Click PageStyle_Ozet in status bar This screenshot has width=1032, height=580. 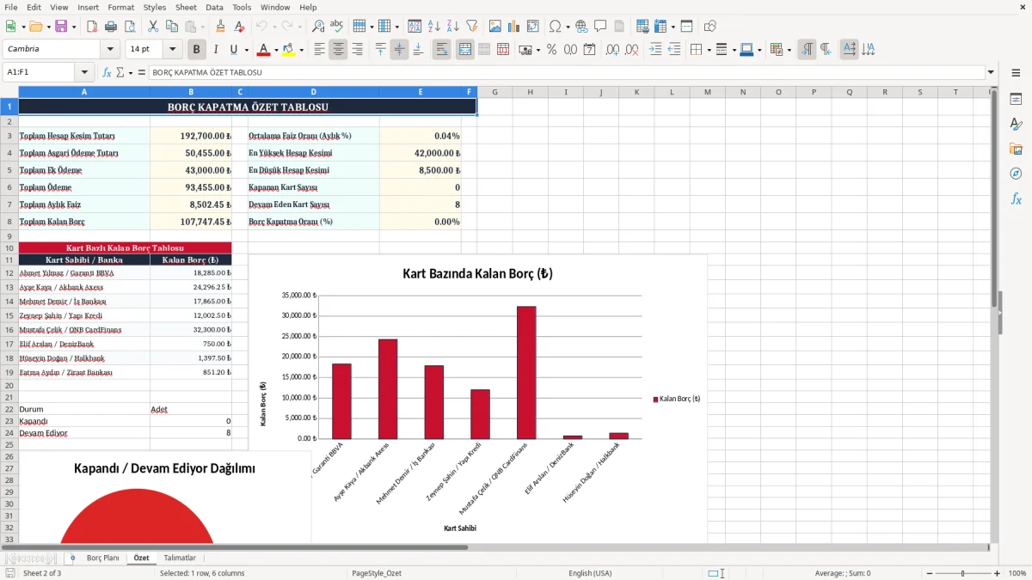click(x=377, y=573)
